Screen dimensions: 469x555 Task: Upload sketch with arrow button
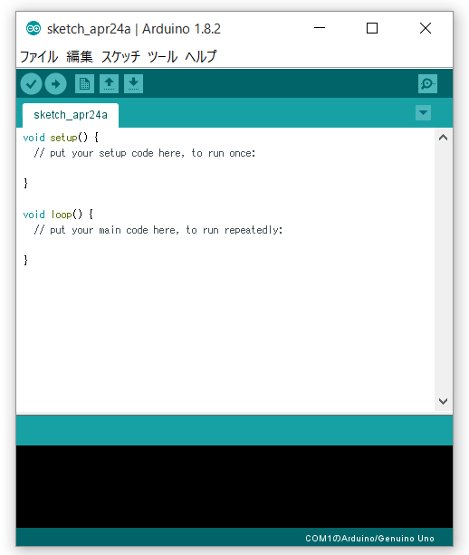point(55,84)
